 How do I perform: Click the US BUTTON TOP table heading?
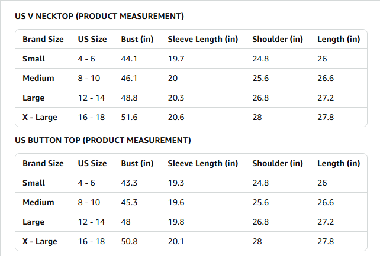[102, 140]
